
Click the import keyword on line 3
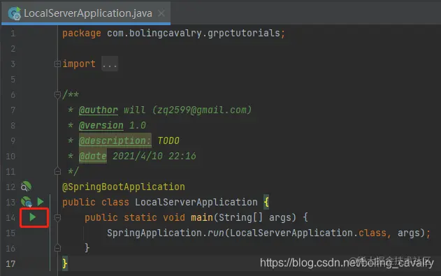[x=79, y=64]
